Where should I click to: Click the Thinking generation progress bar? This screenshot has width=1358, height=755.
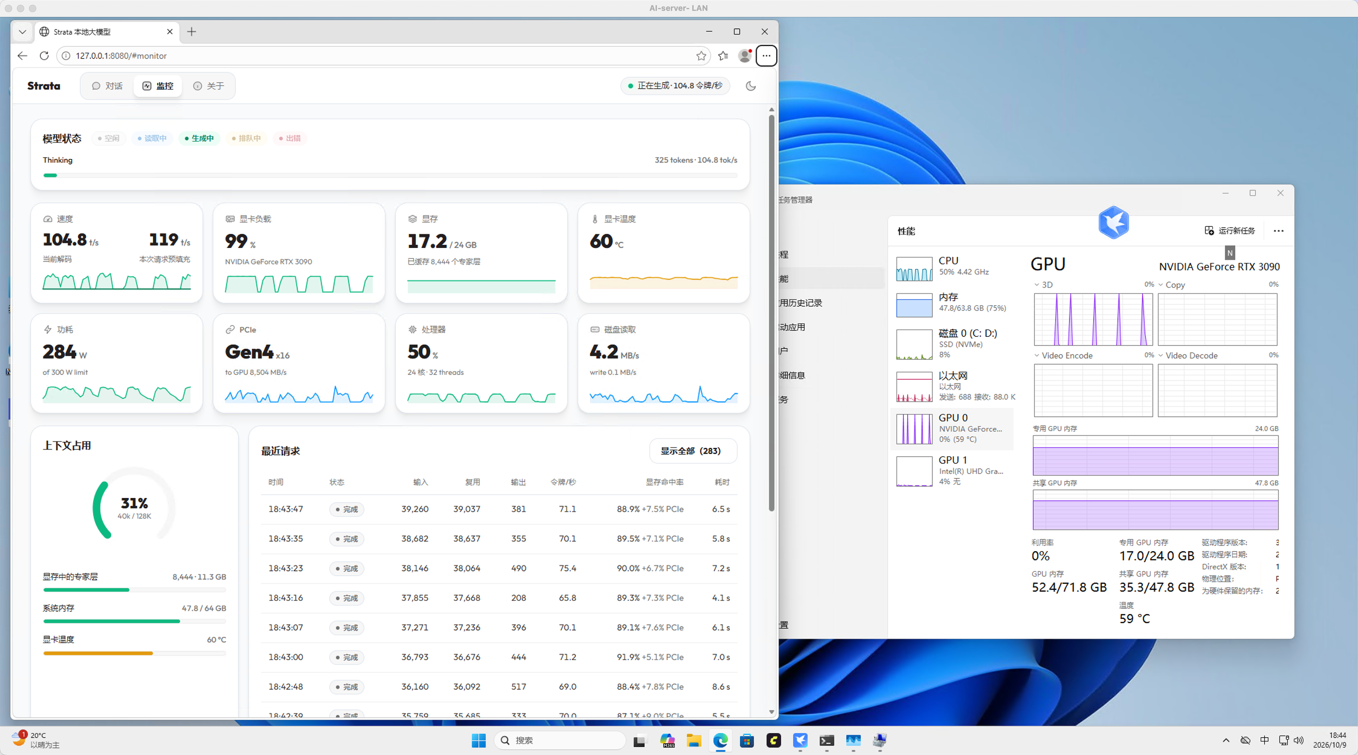pos(390,176)
